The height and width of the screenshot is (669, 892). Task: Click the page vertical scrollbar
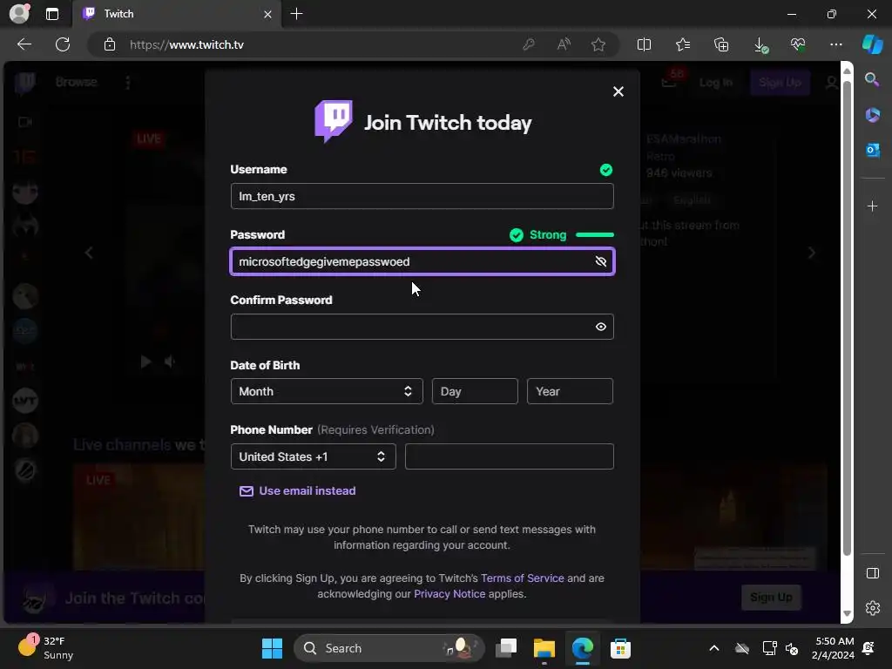pyautogui.click(x=847, y=319)
